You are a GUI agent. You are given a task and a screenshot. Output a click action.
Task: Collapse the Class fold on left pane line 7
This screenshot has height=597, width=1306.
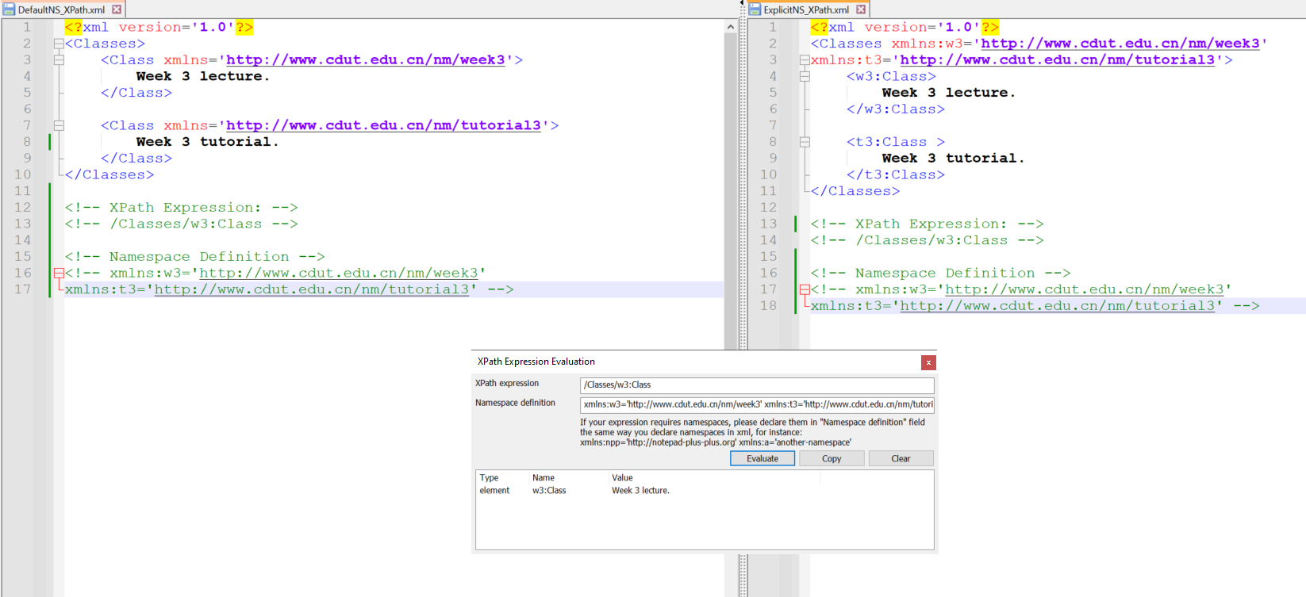pyautogui.click(x=59, y=125)
